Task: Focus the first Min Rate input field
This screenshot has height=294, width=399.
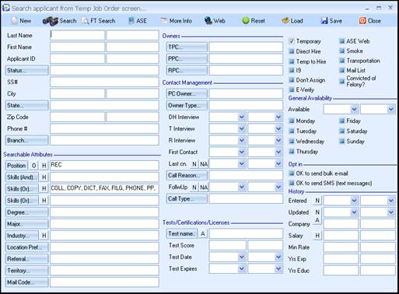Action: [x=341, y=247]
